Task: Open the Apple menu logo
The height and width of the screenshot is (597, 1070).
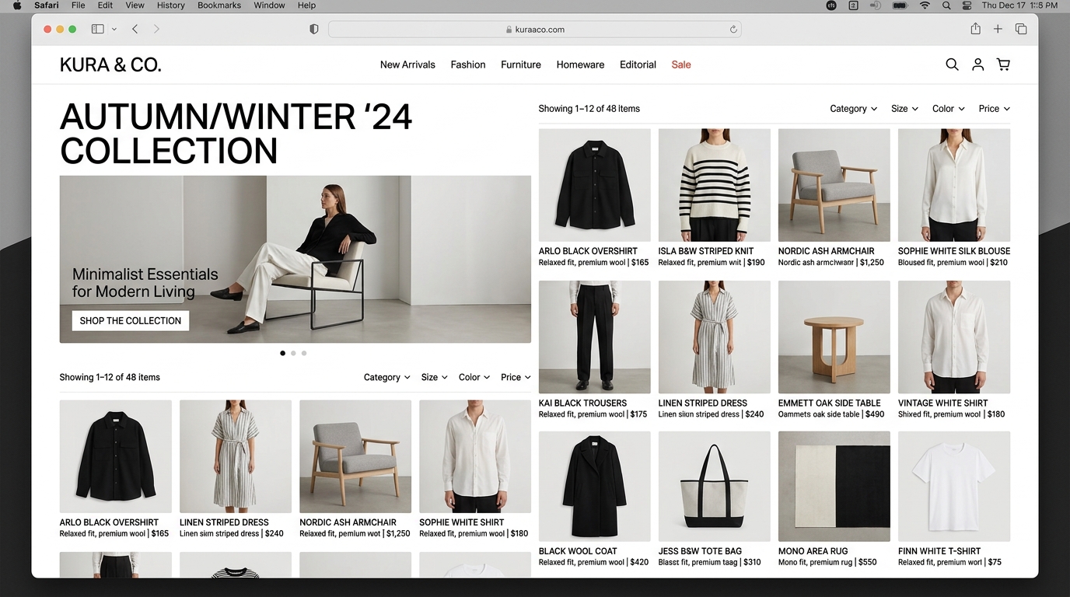Action: pyautogui.click(x=17, y=5)
